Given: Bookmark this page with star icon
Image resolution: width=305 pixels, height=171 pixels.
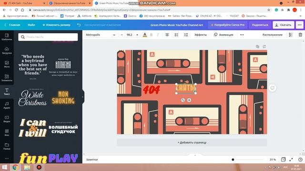Looking at the screenshot, I should click(269, 10).
